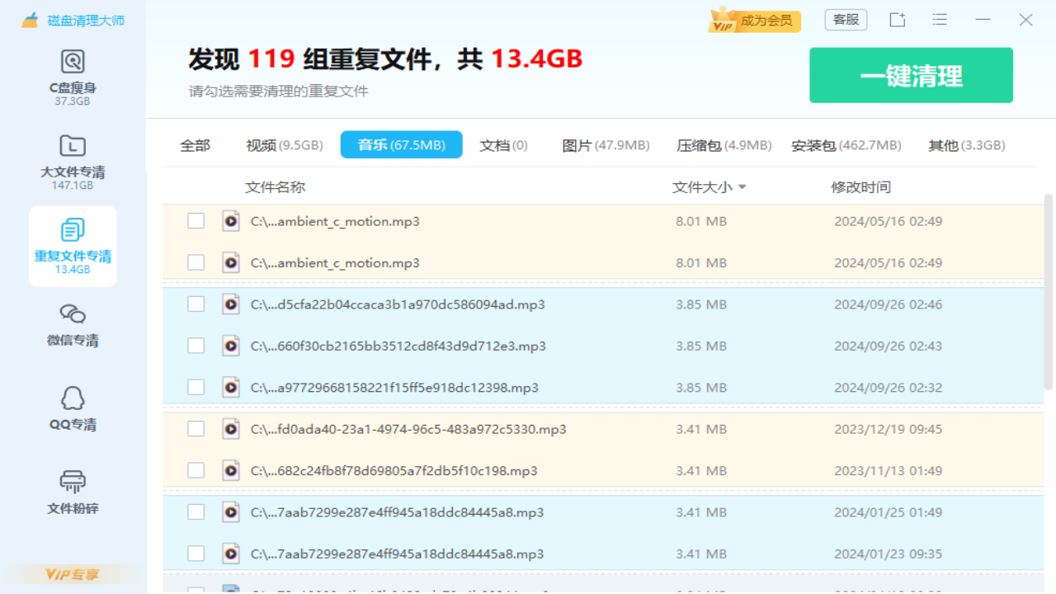Switch to the 图片 tab
1056x594 pixels.
(605, 144)
